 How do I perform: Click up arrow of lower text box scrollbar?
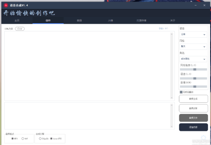click(172, 105)
